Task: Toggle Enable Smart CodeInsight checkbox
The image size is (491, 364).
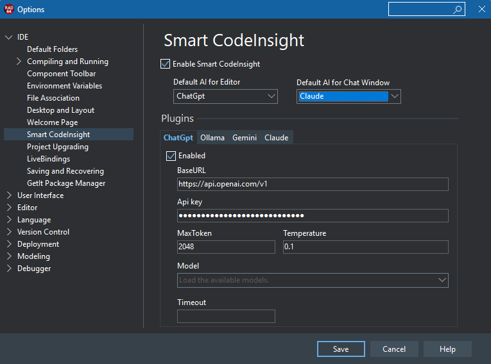Action: 166,64
